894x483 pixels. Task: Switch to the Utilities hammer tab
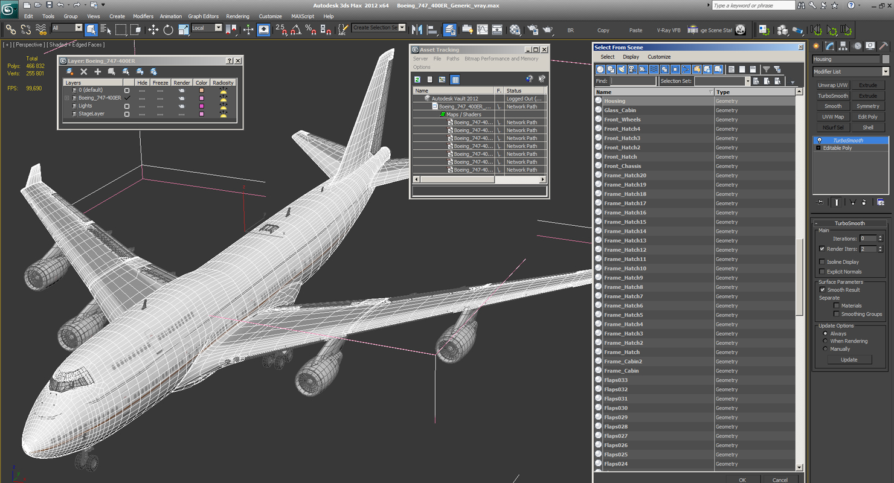[x=883, y=46]
